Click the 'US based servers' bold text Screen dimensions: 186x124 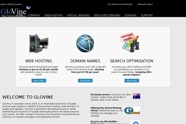pyautogui.click(x=100, y=95)
